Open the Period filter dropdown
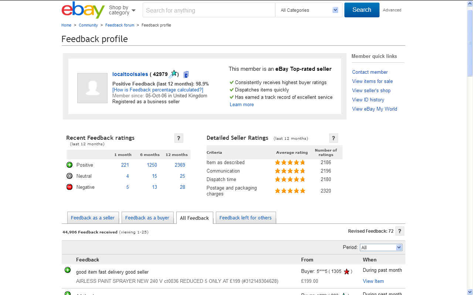Viewport: 473px width, 295px height. [381, 247]
